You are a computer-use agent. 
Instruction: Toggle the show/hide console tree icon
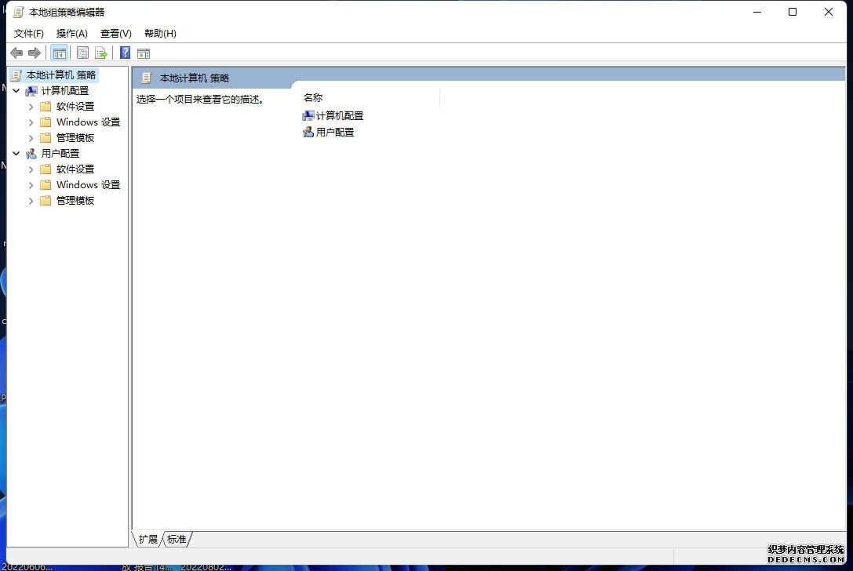[60, 53]
